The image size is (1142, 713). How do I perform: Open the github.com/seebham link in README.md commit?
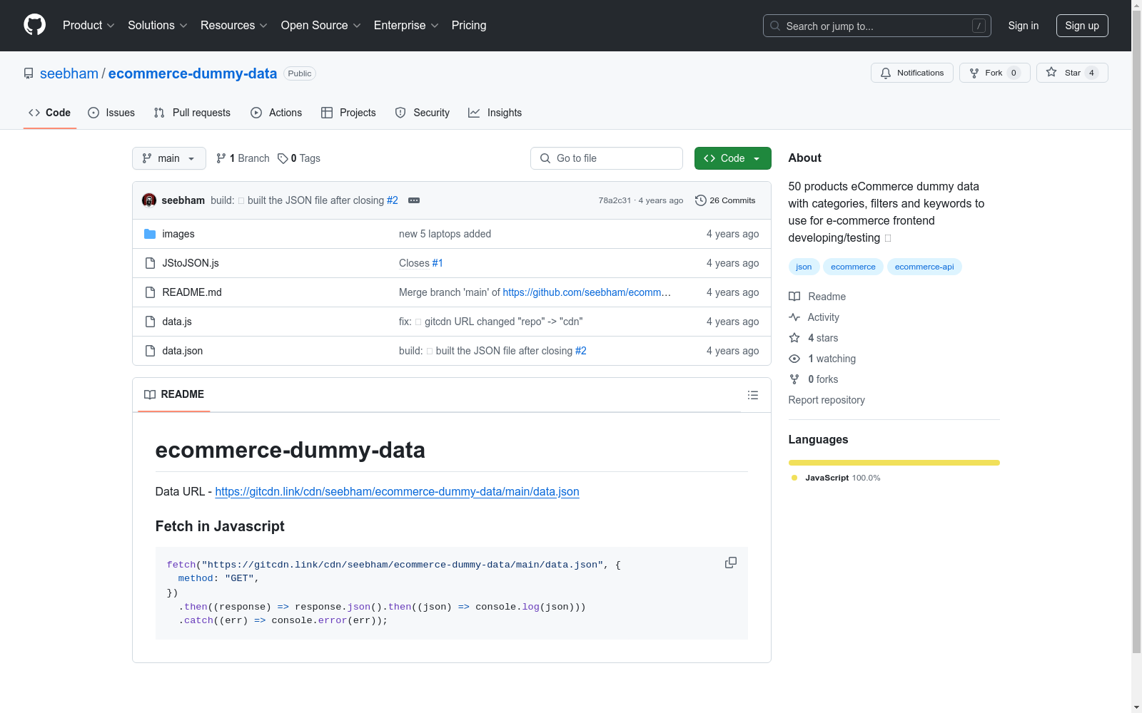pos(587,292)
